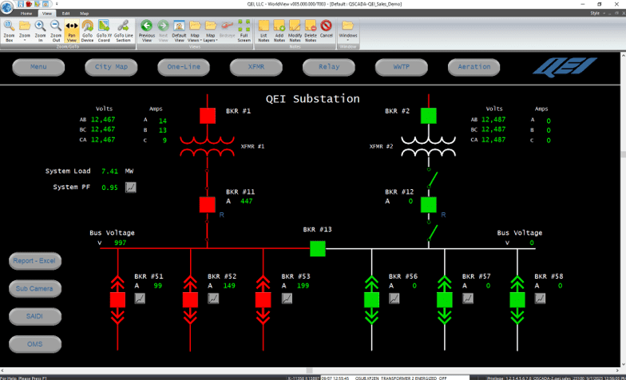Image resolution: width=626 pixels, height=380 pixels.
Task: Toggle breaker BKR #12
Action: pos(428,204)
